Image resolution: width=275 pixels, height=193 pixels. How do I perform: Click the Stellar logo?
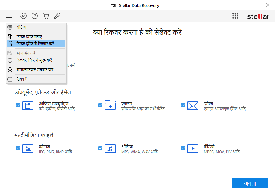coord(258,16)
